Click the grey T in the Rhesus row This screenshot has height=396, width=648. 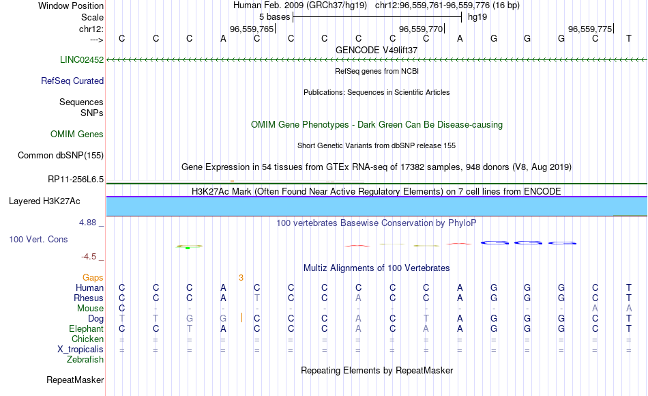coord(257,298)
